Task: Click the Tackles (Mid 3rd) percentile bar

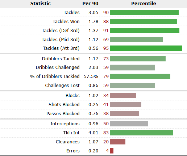Action: 136,40
